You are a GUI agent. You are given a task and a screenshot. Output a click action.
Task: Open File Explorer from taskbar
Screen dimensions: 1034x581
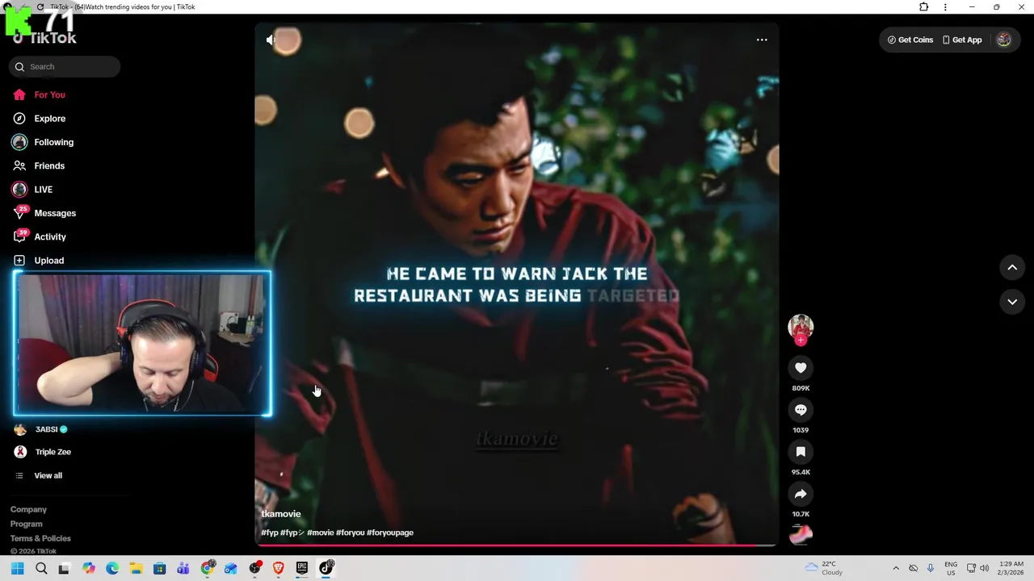[136, 568]
